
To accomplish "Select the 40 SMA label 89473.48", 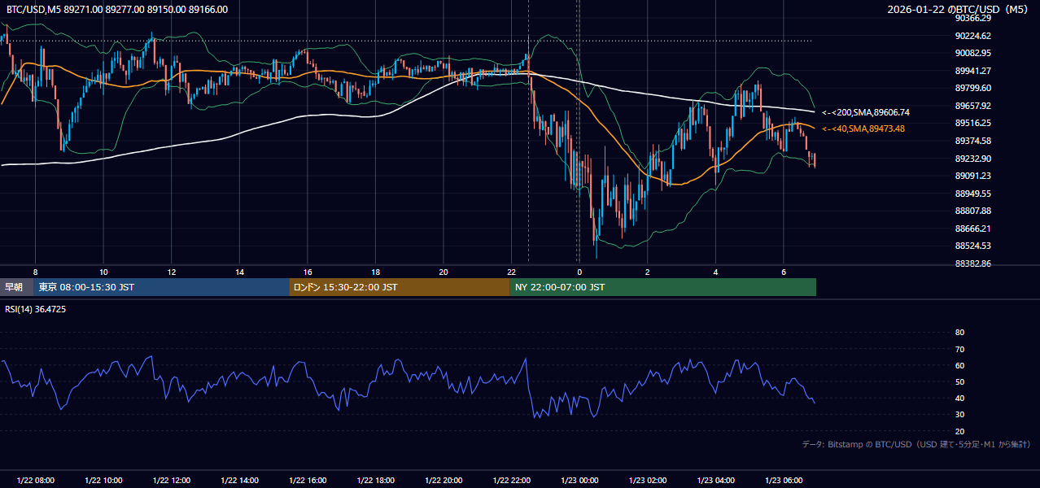I will [x=863, y=129].
